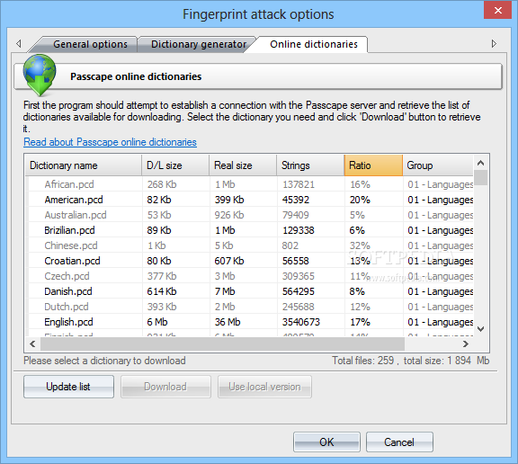Click the left tab scroll arrow
Screen dimensions: 518x464
click(x=19, y=43)
